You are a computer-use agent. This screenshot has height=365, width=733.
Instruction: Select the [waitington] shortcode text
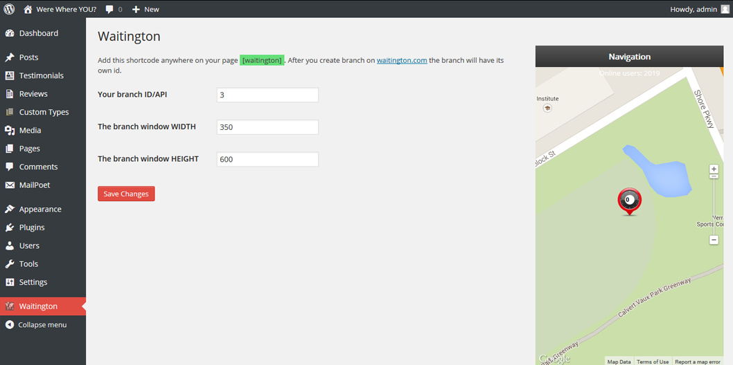pos(263,60)
